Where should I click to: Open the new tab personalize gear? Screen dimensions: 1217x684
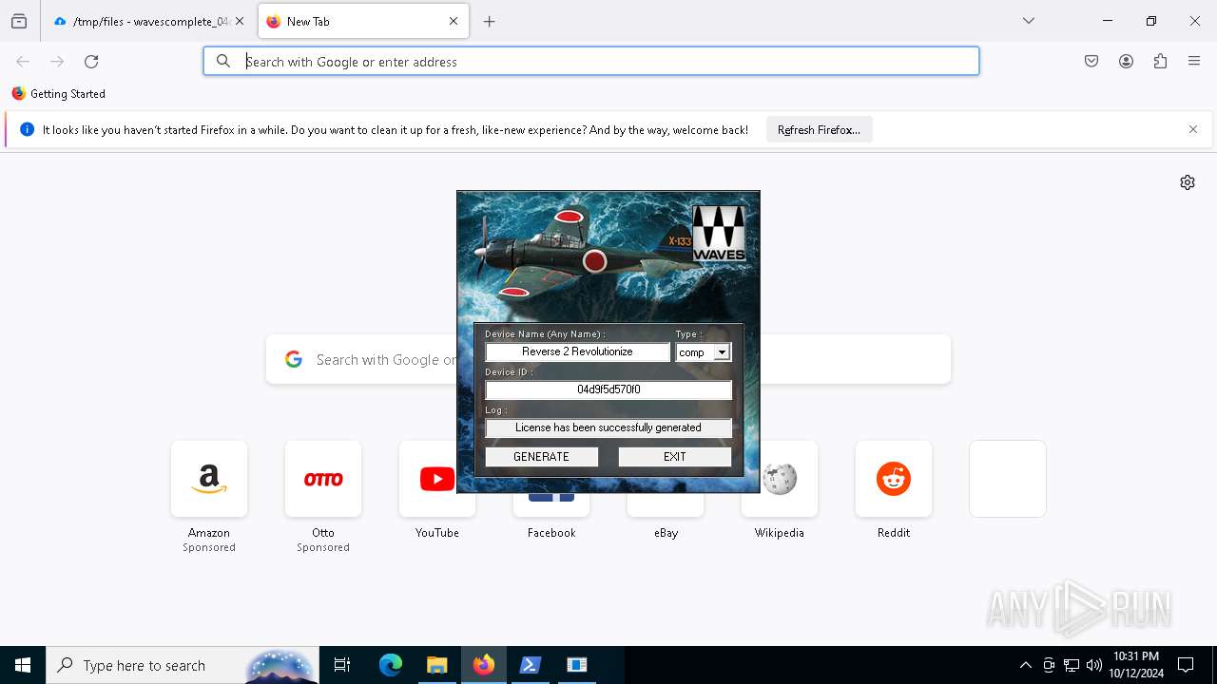click(1188, 182)
